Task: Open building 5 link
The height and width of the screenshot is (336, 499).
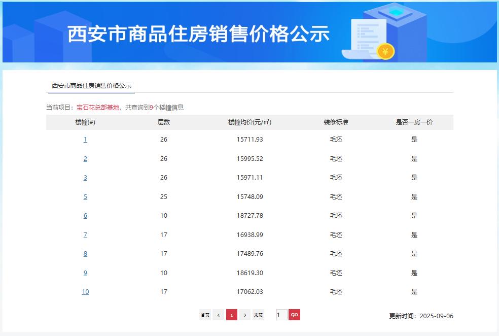Action: 85,197
